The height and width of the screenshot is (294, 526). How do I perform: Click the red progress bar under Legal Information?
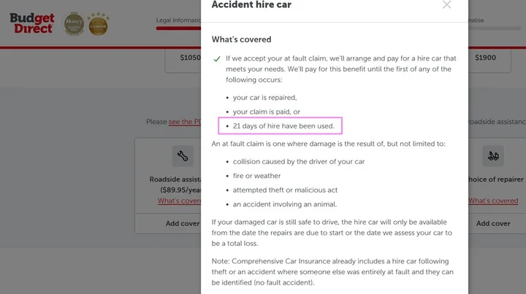point(178,30)
